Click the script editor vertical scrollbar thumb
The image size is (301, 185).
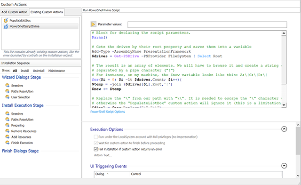click(x=284, y=60)
